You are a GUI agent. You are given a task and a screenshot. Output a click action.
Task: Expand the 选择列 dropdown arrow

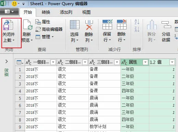point(77,40)
